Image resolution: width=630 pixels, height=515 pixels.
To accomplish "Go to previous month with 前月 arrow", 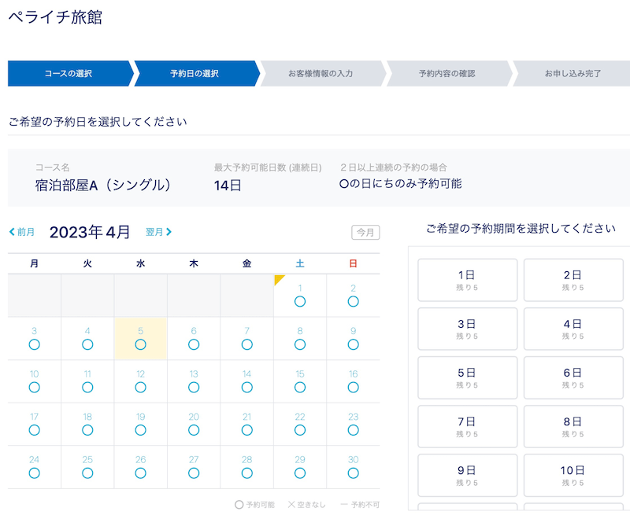I will click(22, 232).
